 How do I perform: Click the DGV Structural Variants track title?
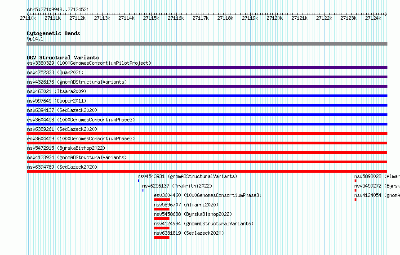click(63, 58)
